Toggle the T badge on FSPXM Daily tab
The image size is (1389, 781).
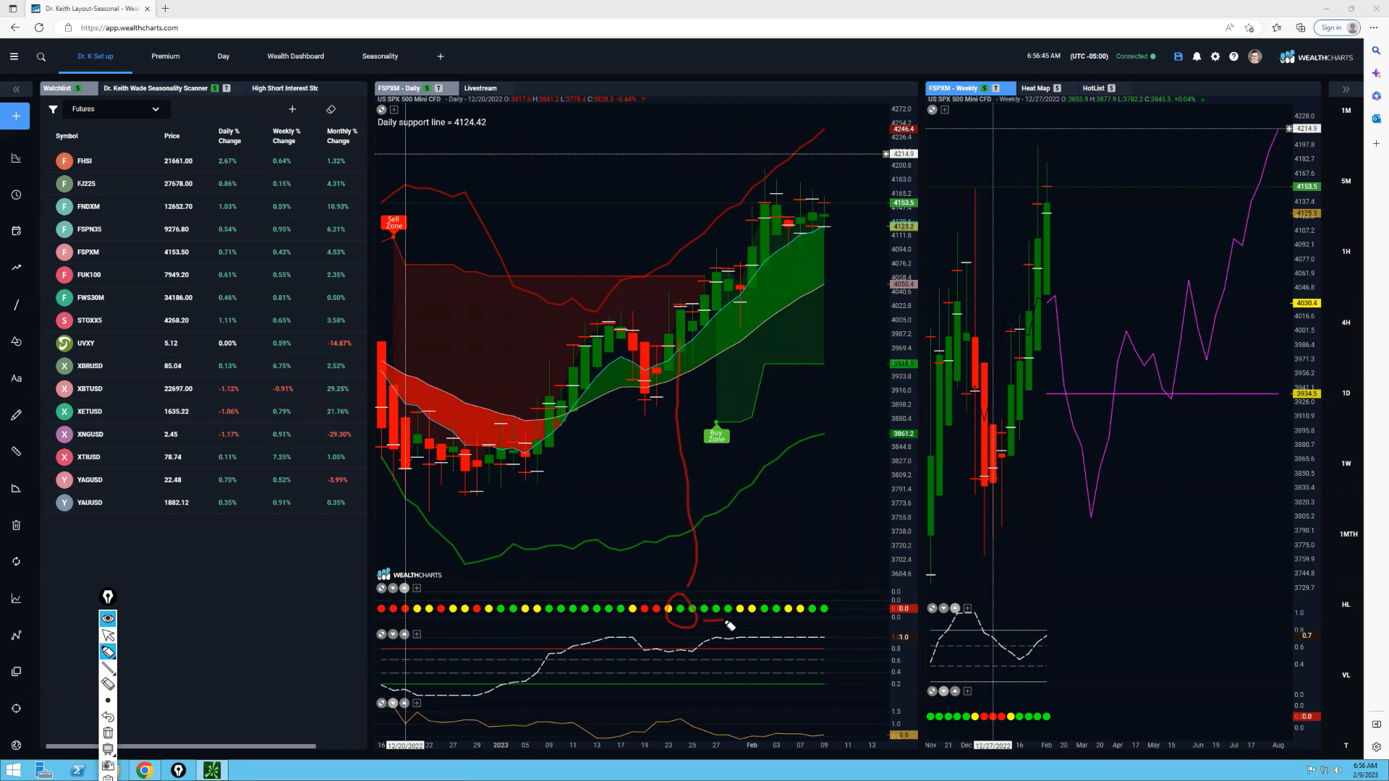438,88
